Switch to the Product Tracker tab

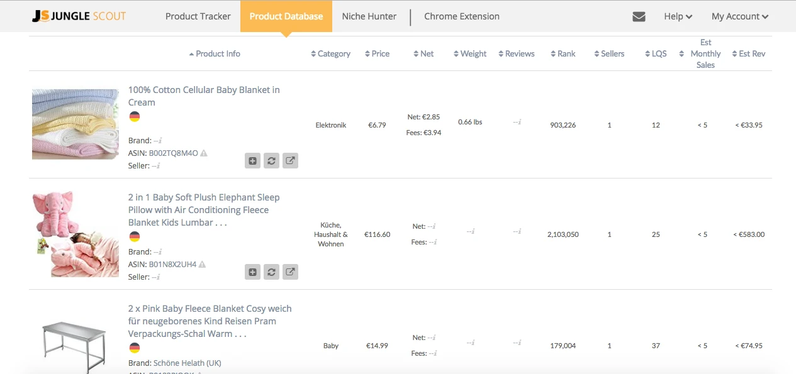198,16
